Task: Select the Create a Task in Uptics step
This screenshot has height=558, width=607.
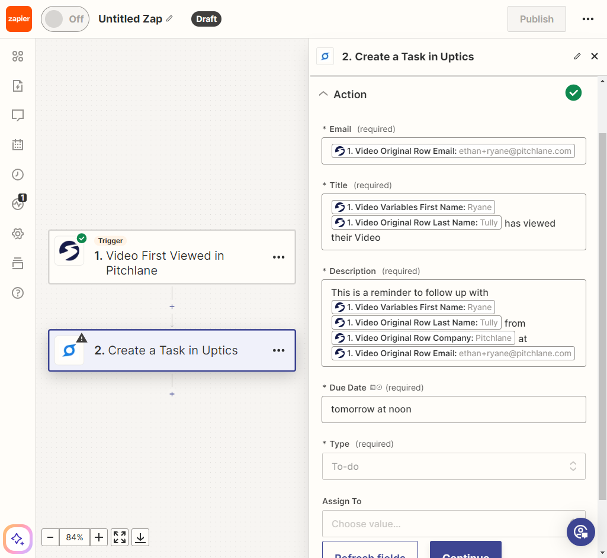Action: pyautogui.click(x=172, y=350)
